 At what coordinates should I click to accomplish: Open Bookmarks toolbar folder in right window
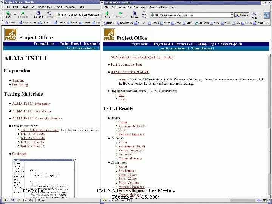coord(124,23)
